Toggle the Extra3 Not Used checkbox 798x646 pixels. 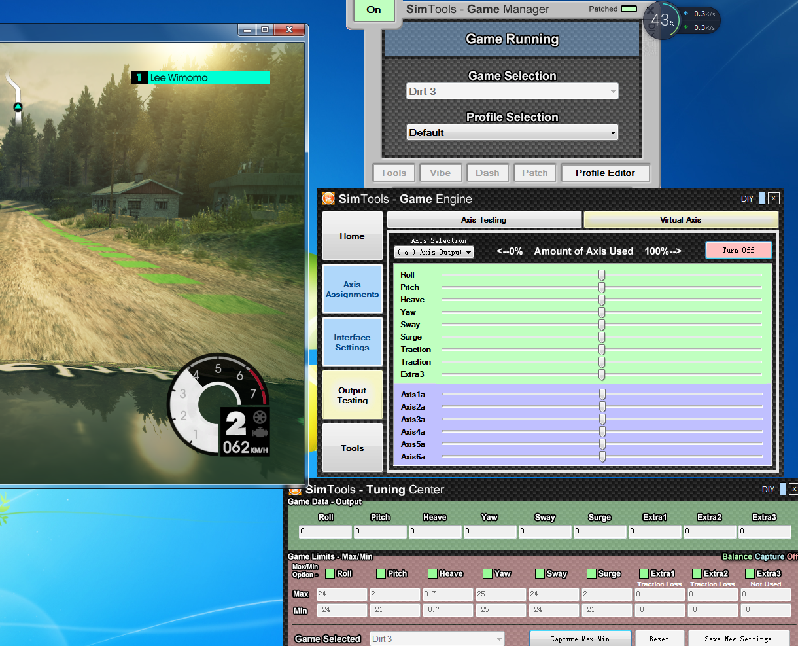click(750, 573)
